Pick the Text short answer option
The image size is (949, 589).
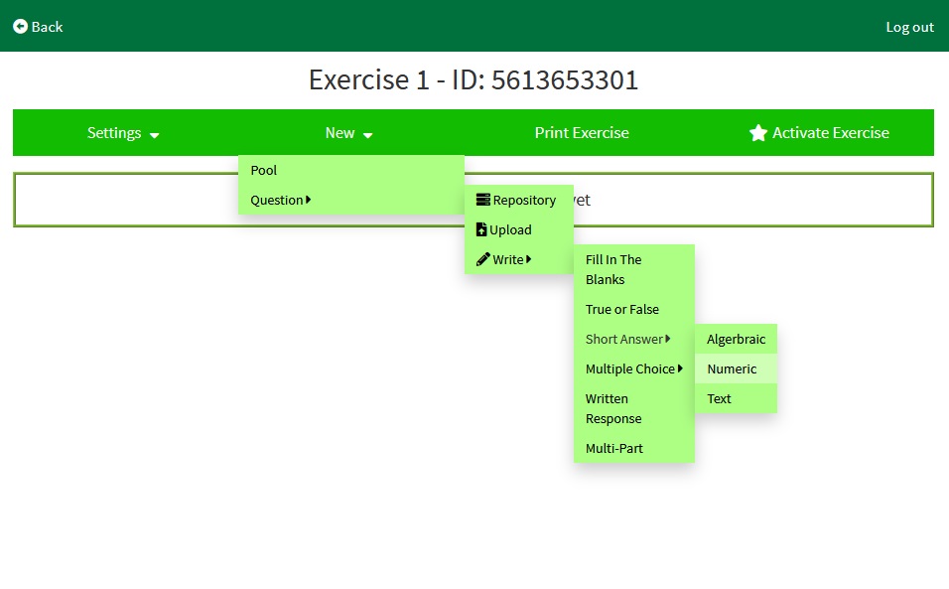(719, 398)
